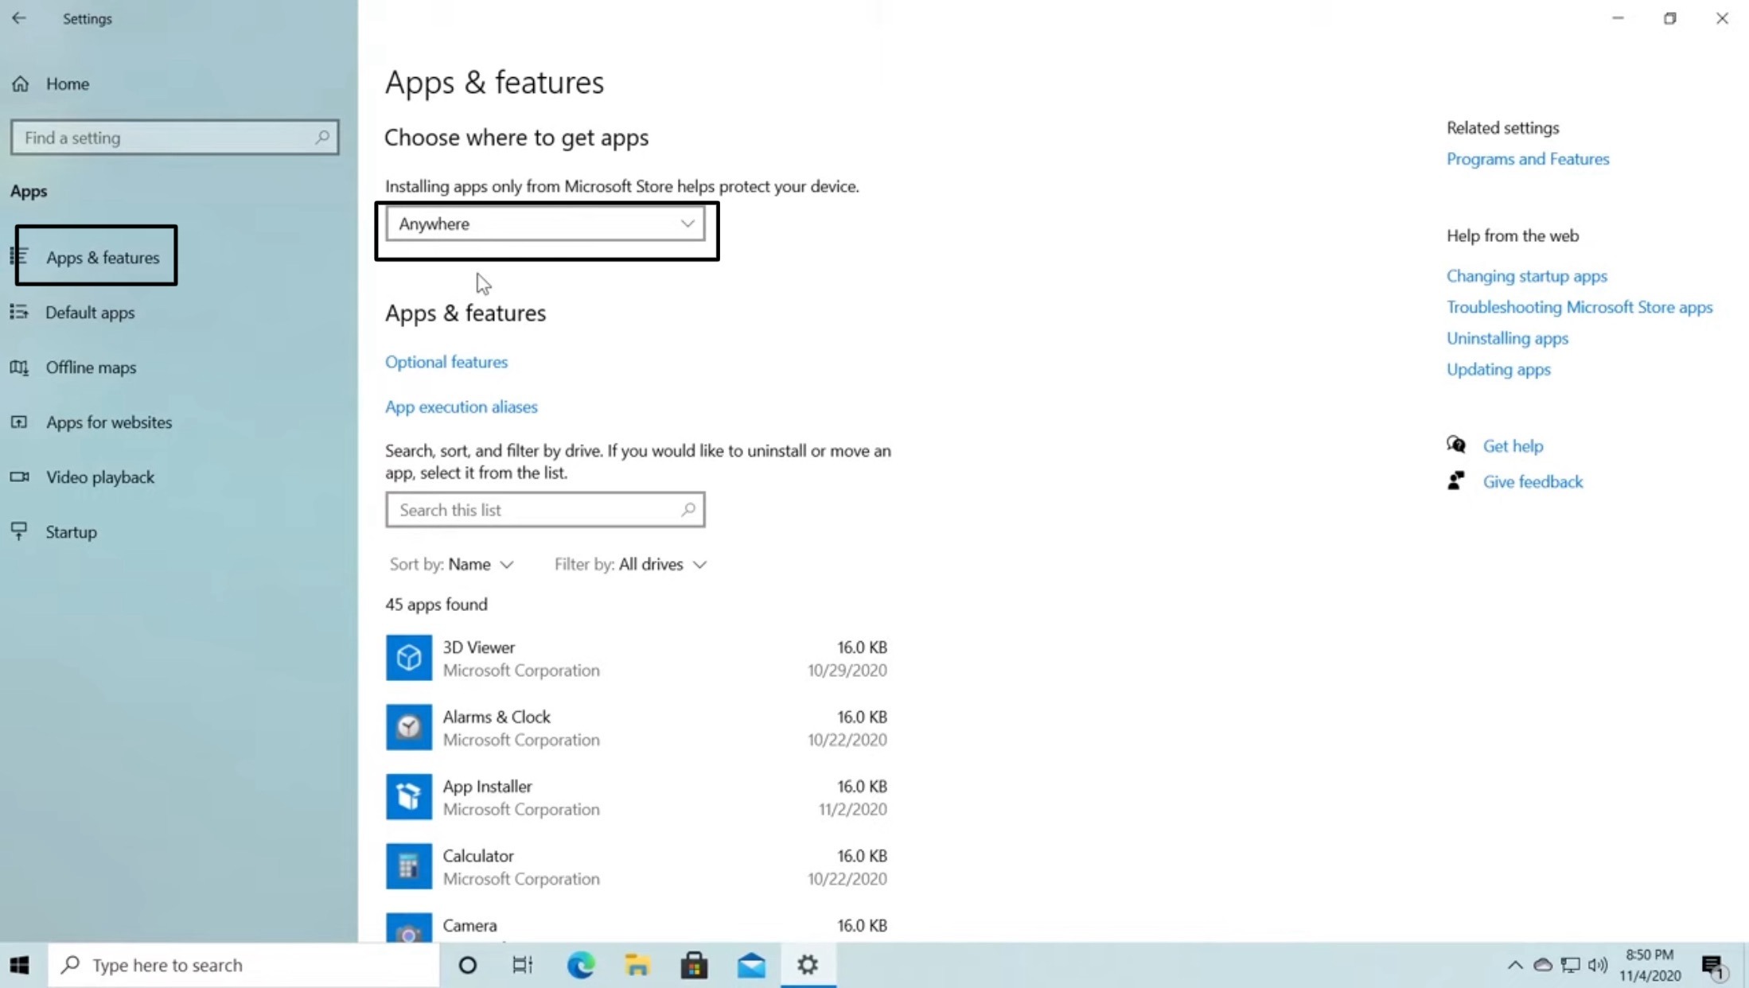Open Apps for websites section
Image resolution: width=1749 pixels, height=988 pixels.
109,422
